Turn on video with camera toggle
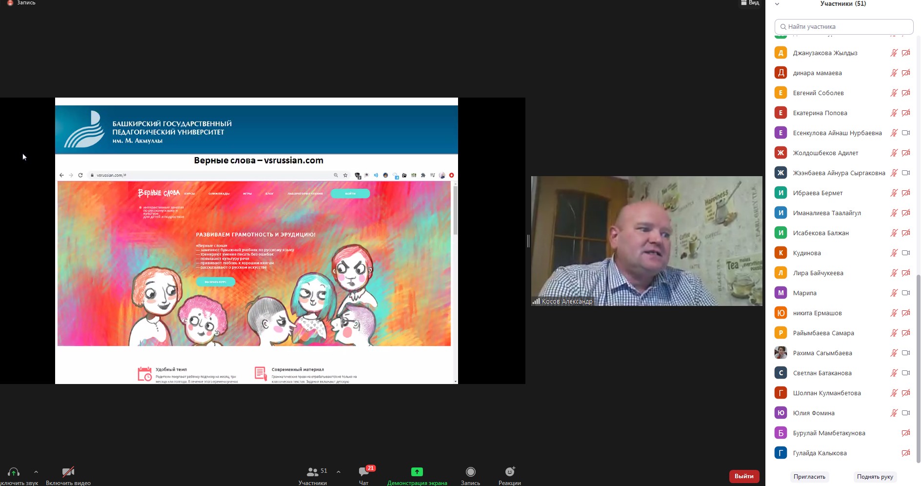 coord(68,472)
